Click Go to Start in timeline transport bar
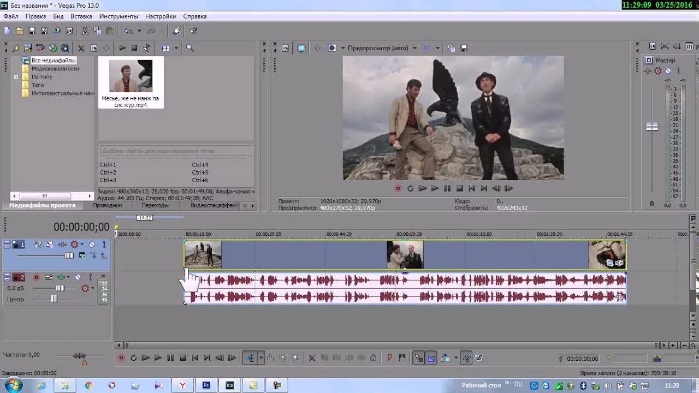 click(195, 358)
